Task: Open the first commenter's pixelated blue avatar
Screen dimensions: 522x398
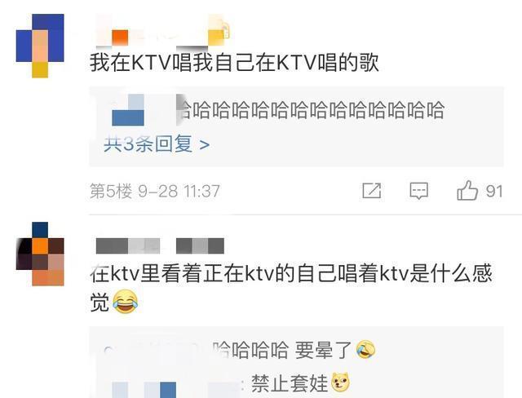Action: click(x=40, y=46)
